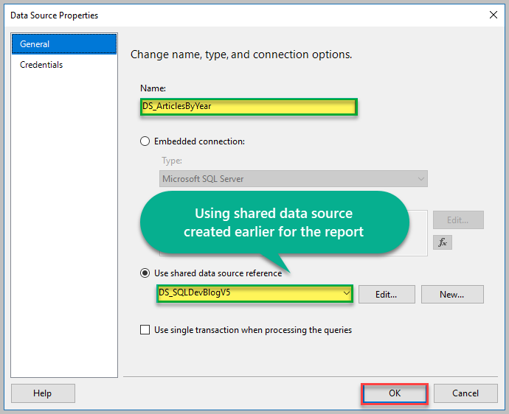
Task: Click Edit next to shared data source
Action: (387, 295)
